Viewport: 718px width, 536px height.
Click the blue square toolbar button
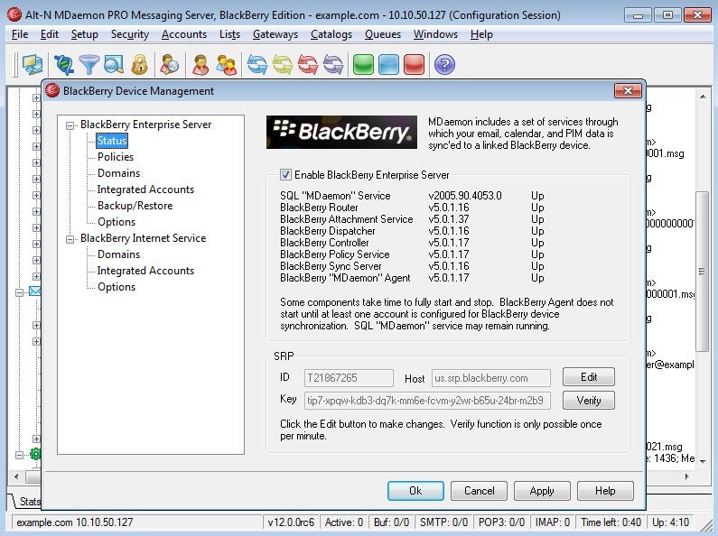click(388, 64)
